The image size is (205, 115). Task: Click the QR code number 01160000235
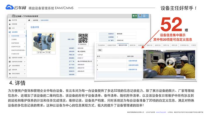tap(82, 44)
